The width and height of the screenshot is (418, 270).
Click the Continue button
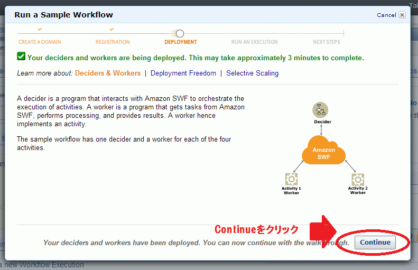(375, 243)
